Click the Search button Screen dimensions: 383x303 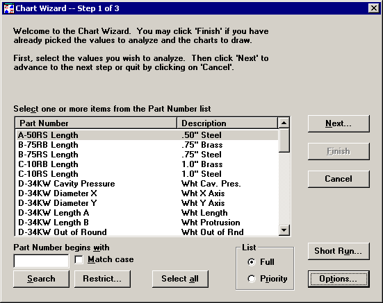coord(41,279)
